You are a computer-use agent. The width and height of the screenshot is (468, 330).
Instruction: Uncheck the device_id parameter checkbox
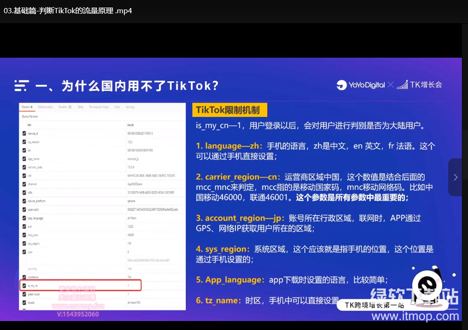[24, 133]
